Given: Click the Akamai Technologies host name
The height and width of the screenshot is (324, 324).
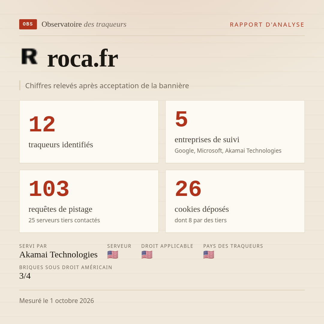Looking at the screenshot, I should (x=58, y=255).
